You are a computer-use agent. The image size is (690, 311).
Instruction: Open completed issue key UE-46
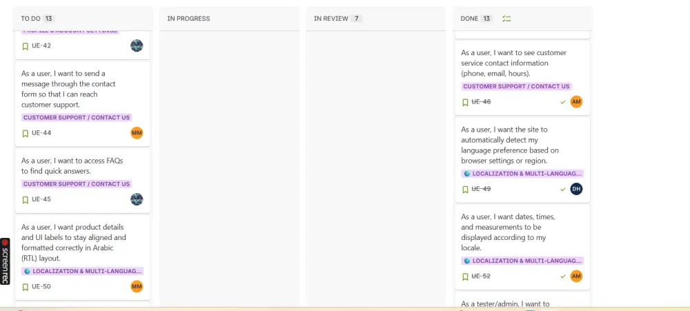(x=482, y=101)
